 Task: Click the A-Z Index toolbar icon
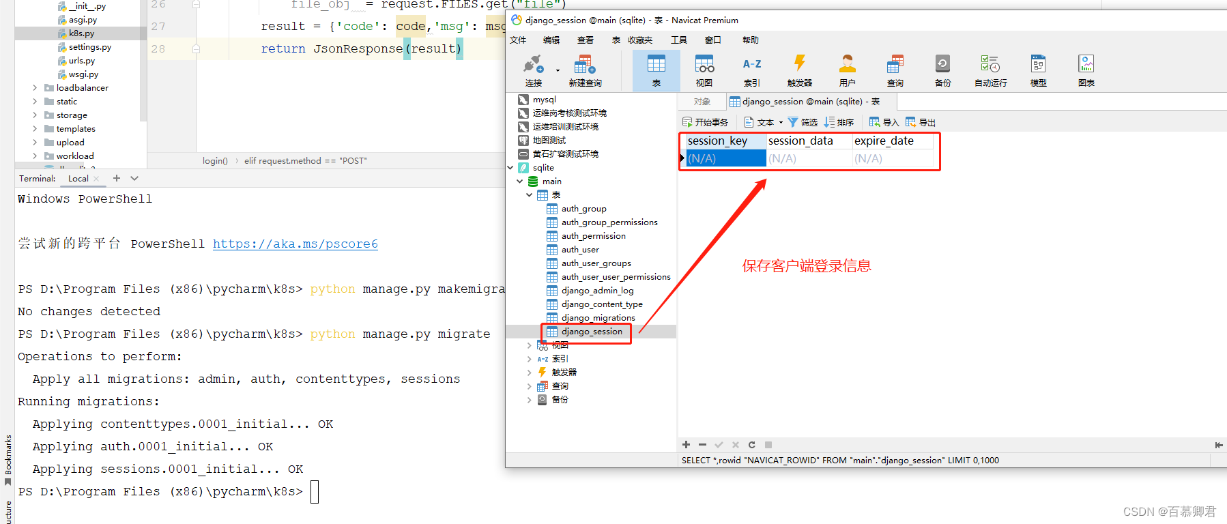click(752, 71)
